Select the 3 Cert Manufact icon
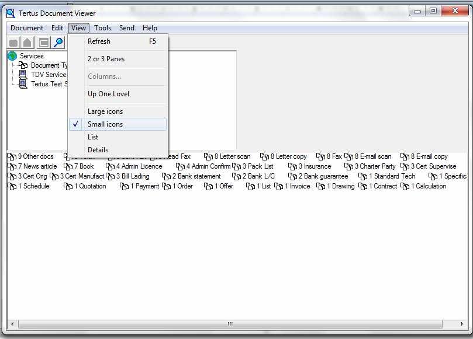 (54, 176)
